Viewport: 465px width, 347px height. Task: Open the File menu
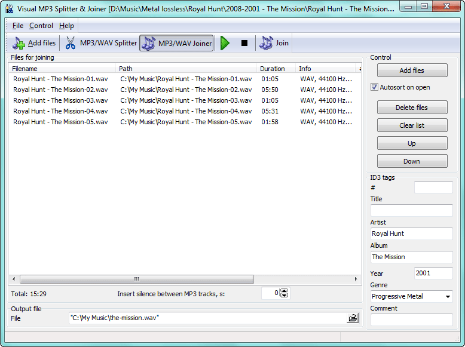point(17,26)
